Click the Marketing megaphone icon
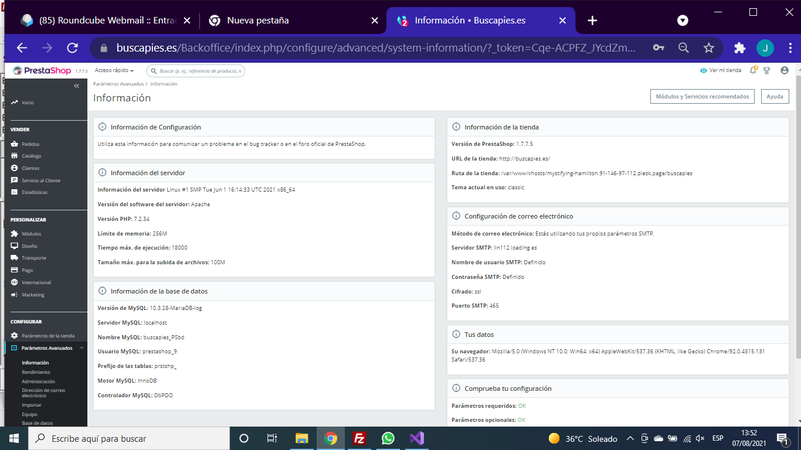801x450 pixels. click(x=15, y=295)
